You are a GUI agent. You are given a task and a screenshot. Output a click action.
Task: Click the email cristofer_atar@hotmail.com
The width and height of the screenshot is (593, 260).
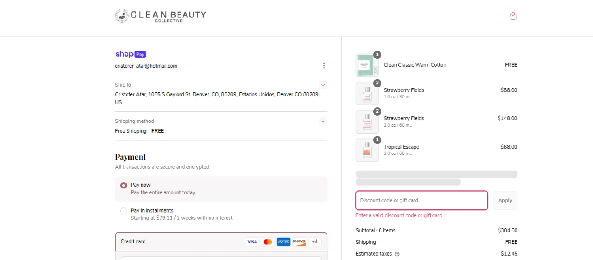coord(146,66)
